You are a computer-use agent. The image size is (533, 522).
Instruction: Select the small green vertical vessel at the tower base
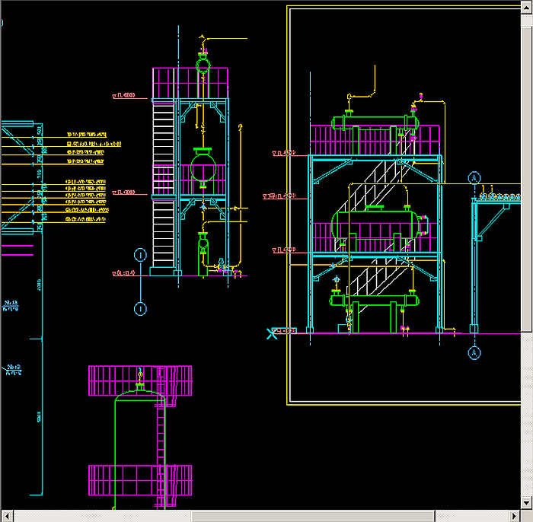coord(203,251)
